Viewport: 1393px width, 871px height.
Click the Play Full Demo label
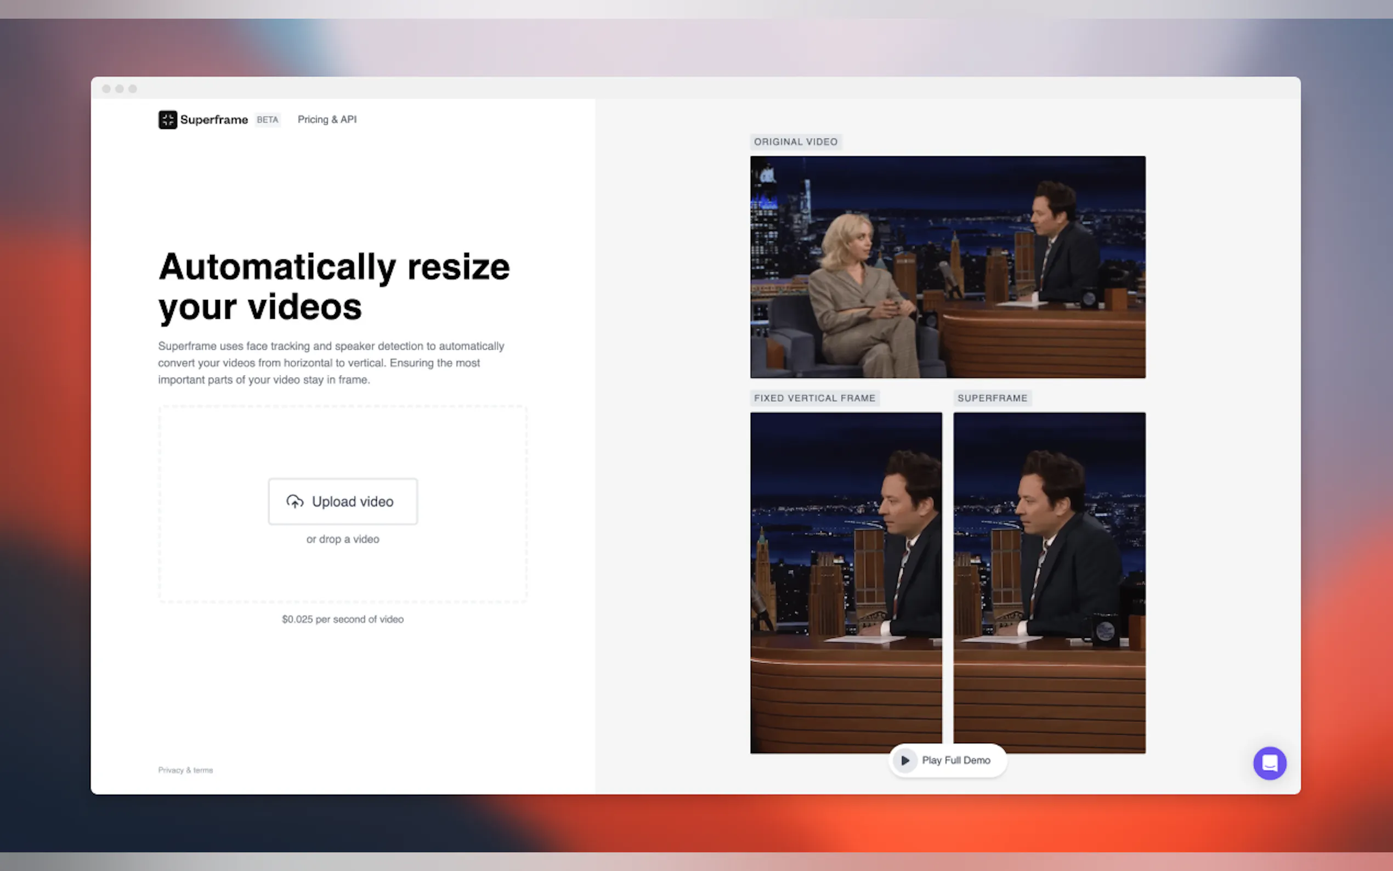(x=955, y=760)
